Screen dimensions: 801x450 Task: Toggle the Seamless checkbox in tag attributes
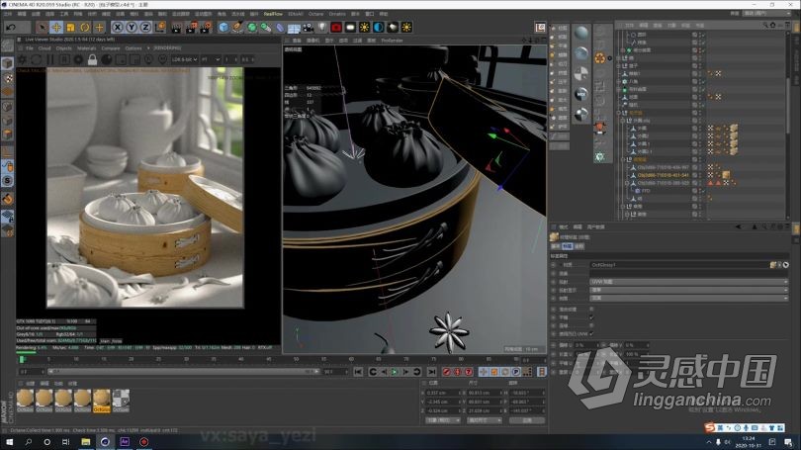pyautogui.click(x=591, y=325)
